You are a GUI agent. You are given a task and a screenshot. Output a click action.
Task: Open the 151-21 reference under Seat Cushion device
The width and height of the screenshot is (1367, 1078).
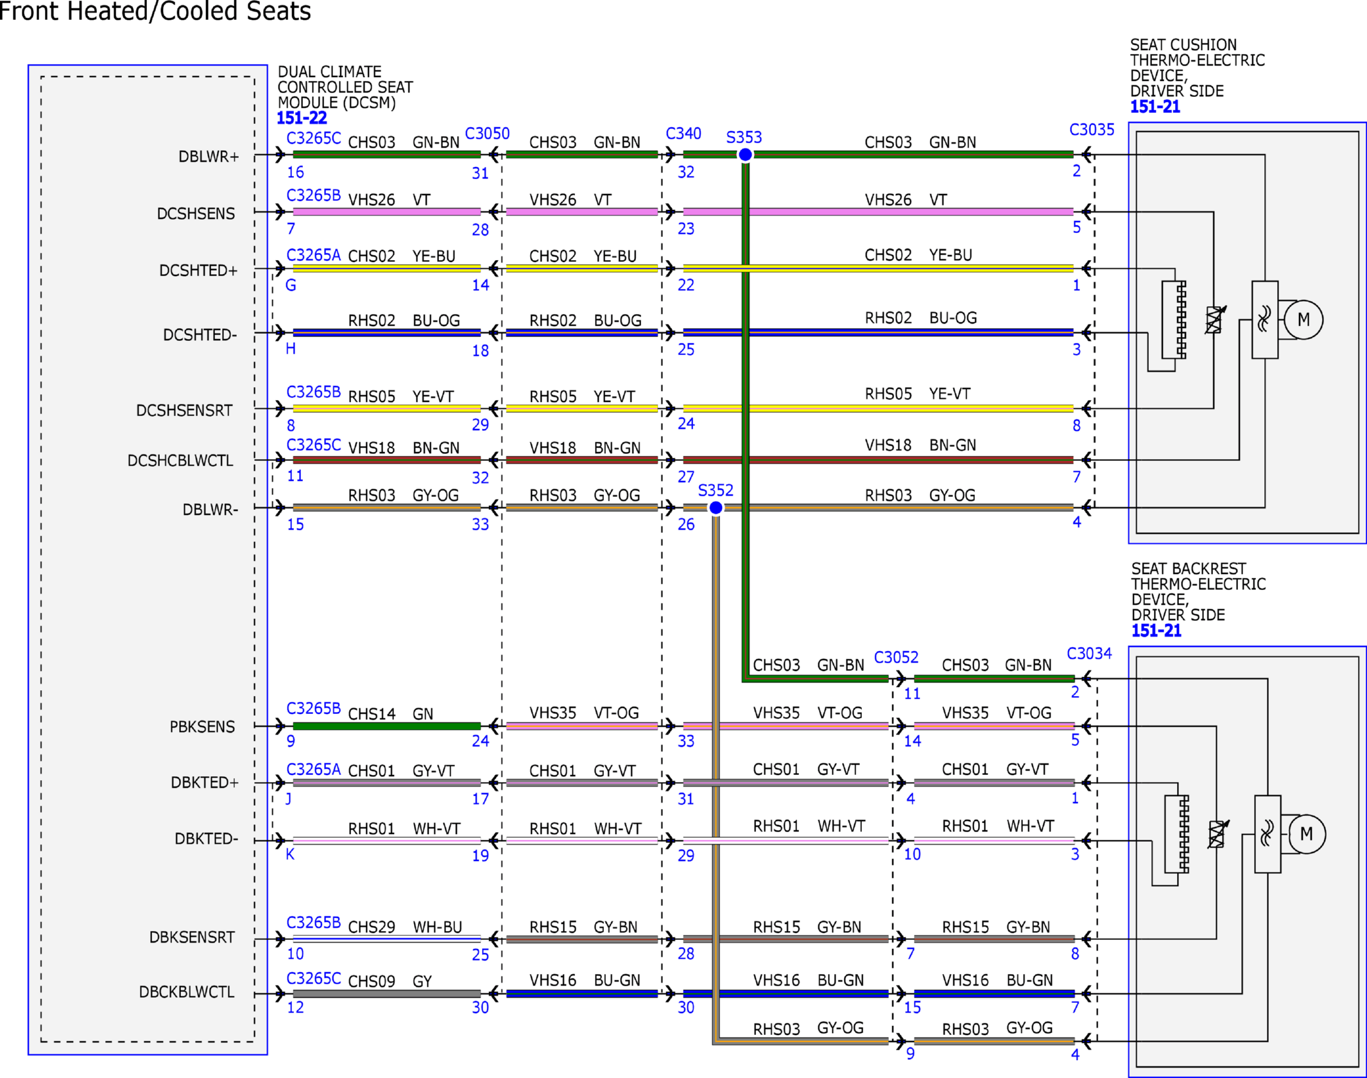[x=1155, y=107]
